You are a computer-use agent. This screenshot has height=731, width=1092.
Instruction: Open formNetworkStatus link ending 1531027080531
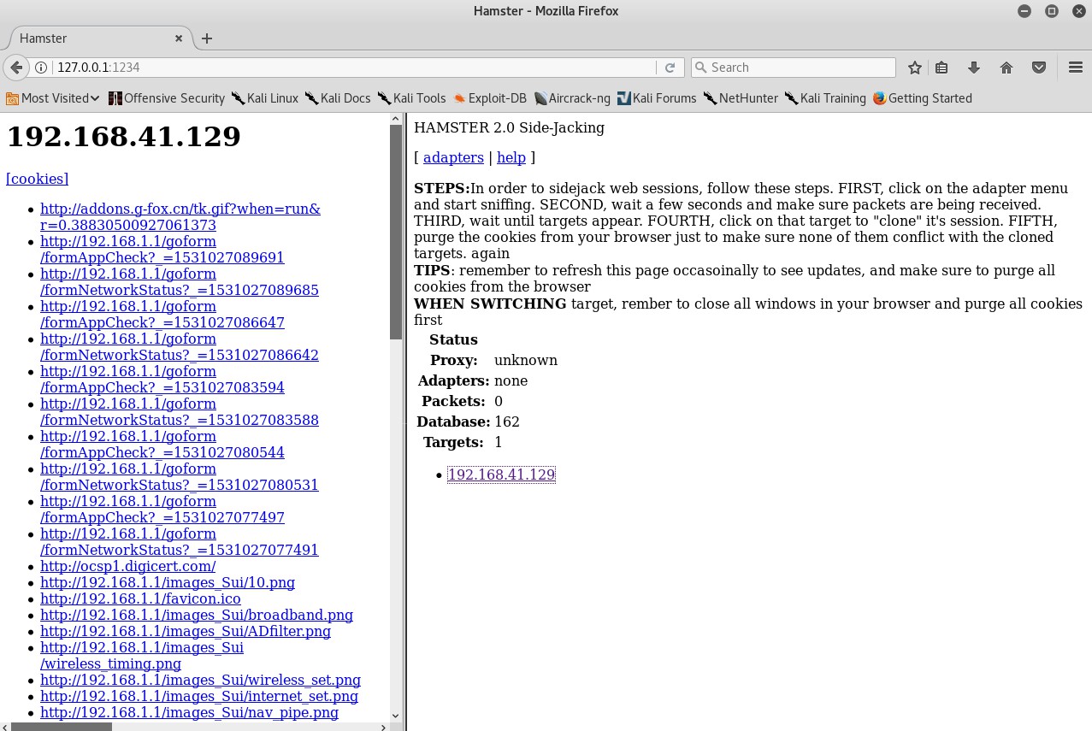(180, 477)
